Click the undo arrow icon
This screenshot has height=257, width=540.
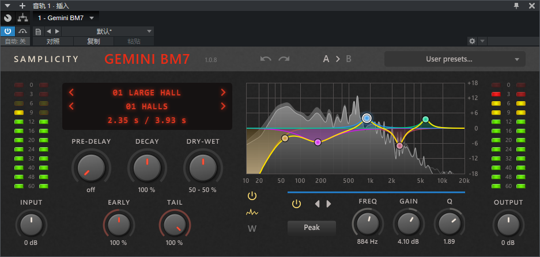pos(266,59)
